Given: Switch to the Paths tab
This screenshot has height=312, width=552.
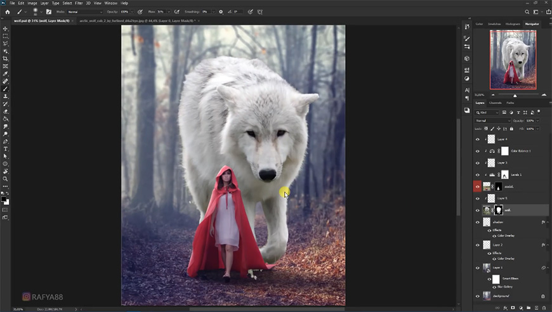Looking at the screenshot, I should click(x=510, y=103).
